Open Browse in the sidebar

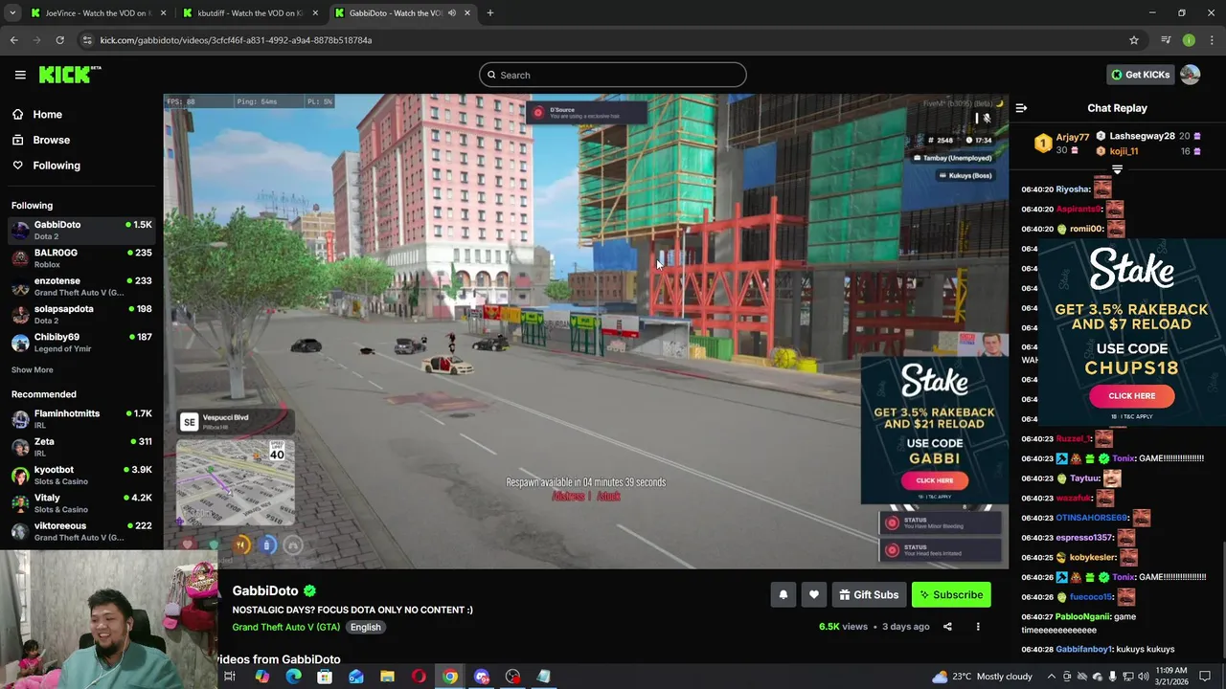click(51, 140)
